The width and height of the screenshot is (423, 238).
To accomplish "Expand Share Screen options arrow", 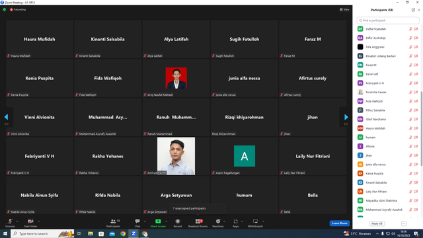I will point(166,221).
